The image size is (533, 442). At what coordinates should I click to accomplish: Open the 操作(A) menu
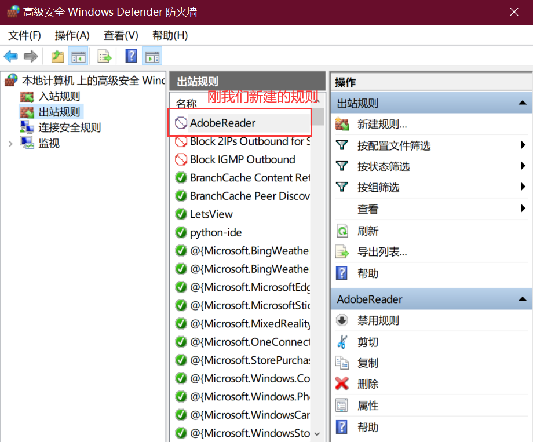tap(72, 35)
